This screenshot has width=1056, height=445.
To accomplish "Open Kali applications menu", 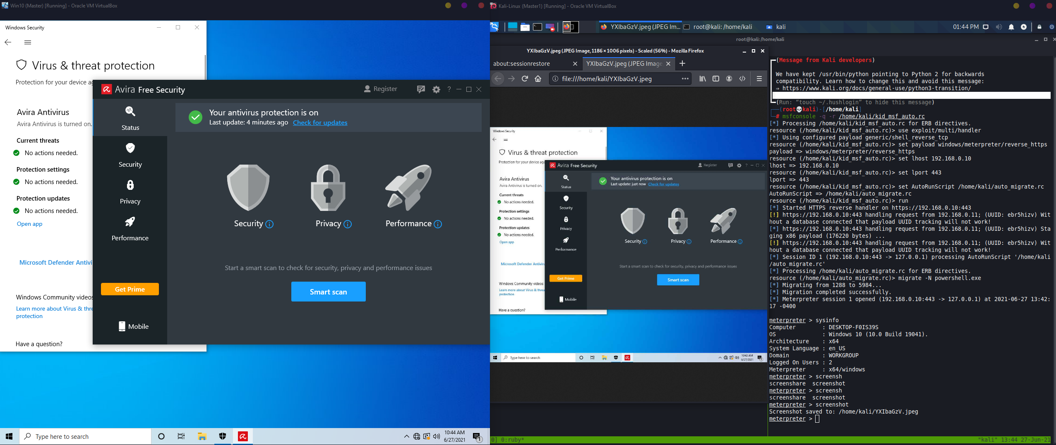I will (494, 27).
